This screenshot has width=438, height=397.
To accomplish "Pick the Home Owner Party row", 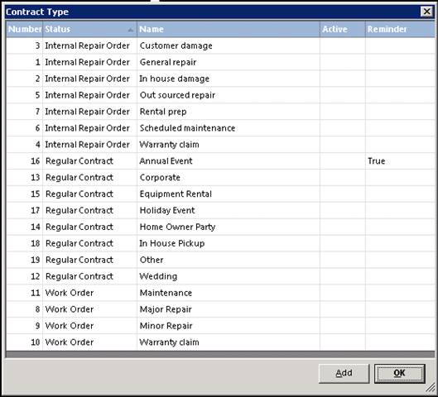I will pos(221,227).
